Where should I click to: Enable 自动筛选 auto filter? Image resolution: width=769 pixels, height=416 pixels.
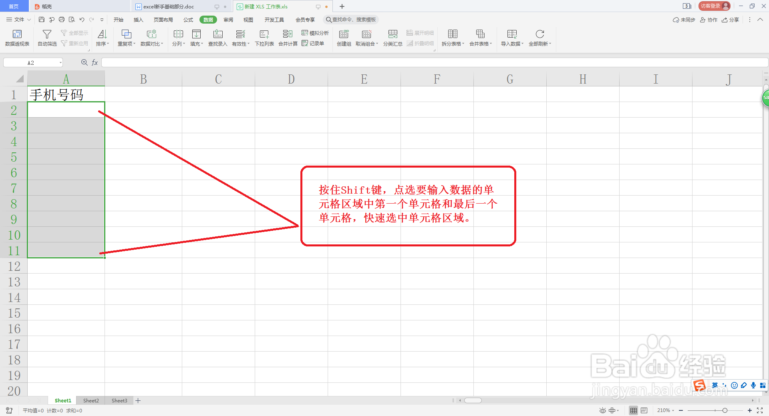click(x=47, y=38)
